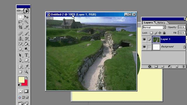Set Standard Screen mode
187x105 pixels.
pyautogui.click(x=20, y=97)
